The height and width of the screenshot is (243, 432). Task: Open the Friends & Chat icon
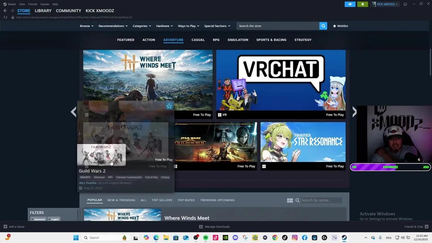427,227
